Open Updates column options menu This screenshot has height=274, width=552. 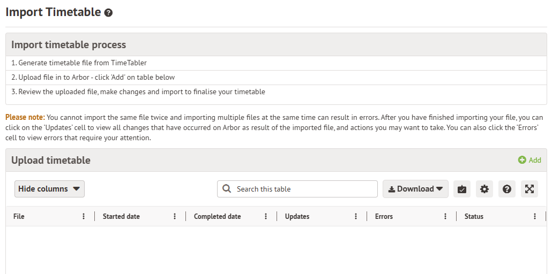coord(356,217)
